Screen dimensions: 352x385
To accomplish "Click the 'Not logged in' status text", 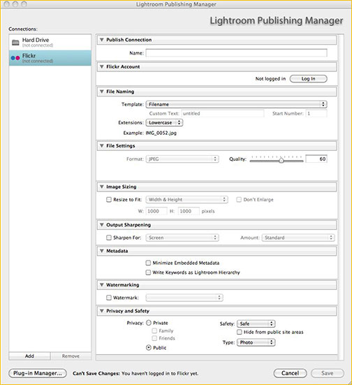I will (270, 79).
